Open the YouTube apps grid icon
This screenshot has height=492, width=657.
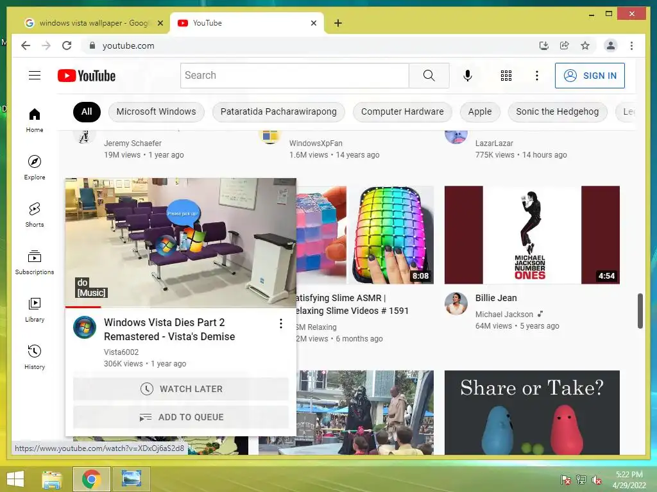coord(506,76)
